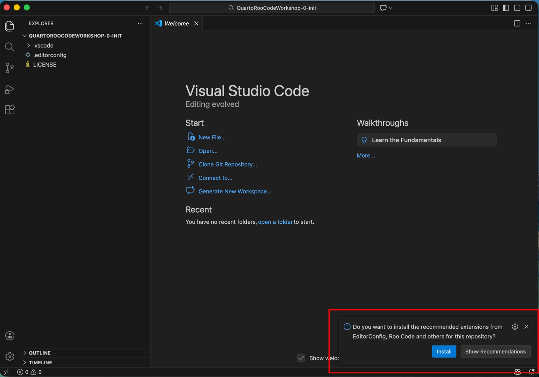
Task: Open the Run and Debug view
Action: (10, 89)
